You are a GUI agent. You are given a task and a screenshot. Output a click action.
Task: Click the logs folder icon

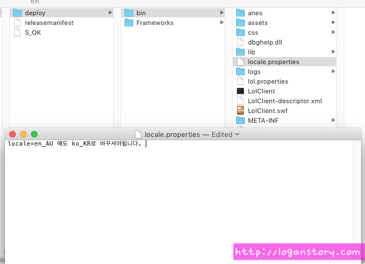click(240, 71)
